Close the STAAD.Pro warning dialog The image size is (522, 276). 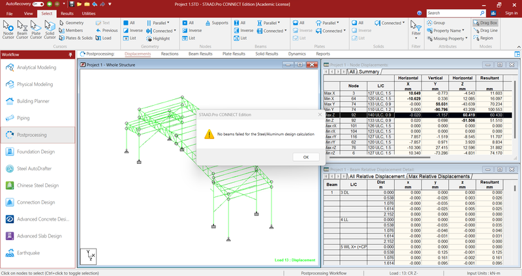pos(320,115)
